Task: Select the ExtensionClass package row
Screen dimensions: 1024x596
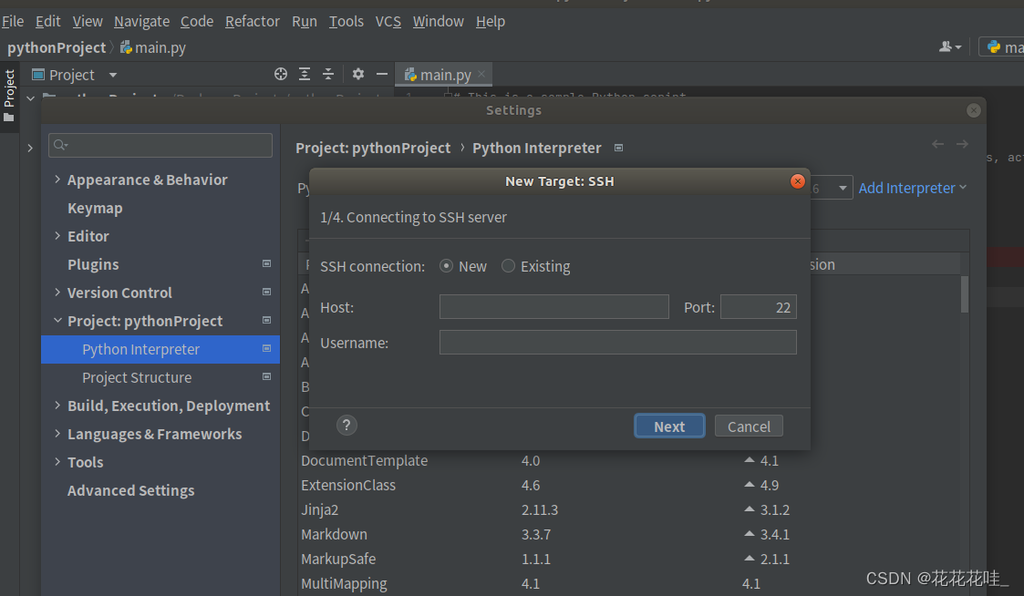Action: pos(629,485)
